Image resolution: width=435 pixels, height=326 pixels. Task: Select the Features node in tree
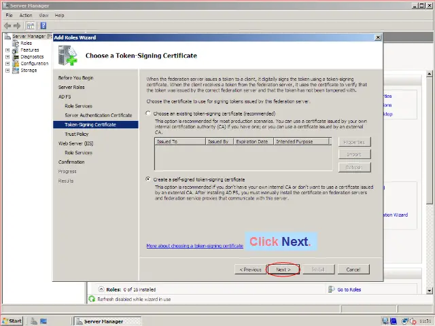[30, 50]
